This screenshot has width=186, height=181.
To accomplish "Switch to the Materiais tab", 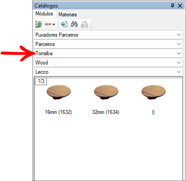I will point(68,15).
